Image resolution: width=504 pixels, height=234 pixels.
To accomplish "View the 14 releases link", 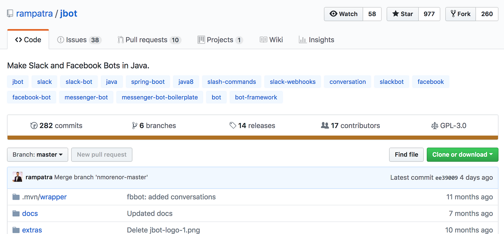I will (x=252, y=126).
